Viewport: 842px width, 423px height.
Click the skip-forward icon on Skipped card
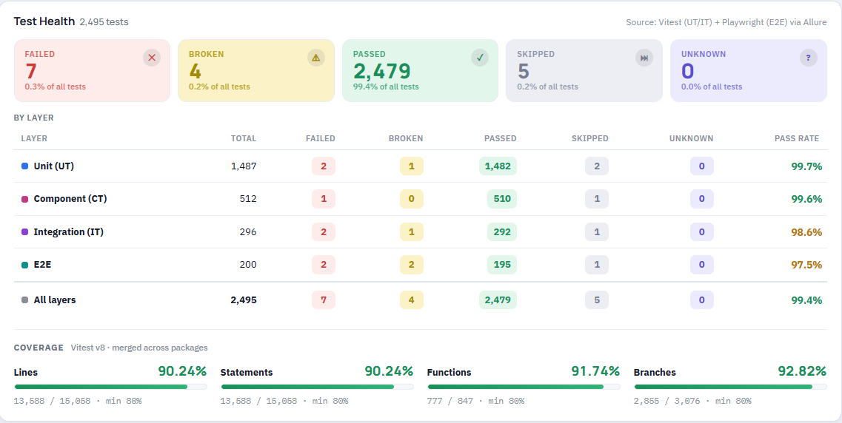[x=644, y=58]
